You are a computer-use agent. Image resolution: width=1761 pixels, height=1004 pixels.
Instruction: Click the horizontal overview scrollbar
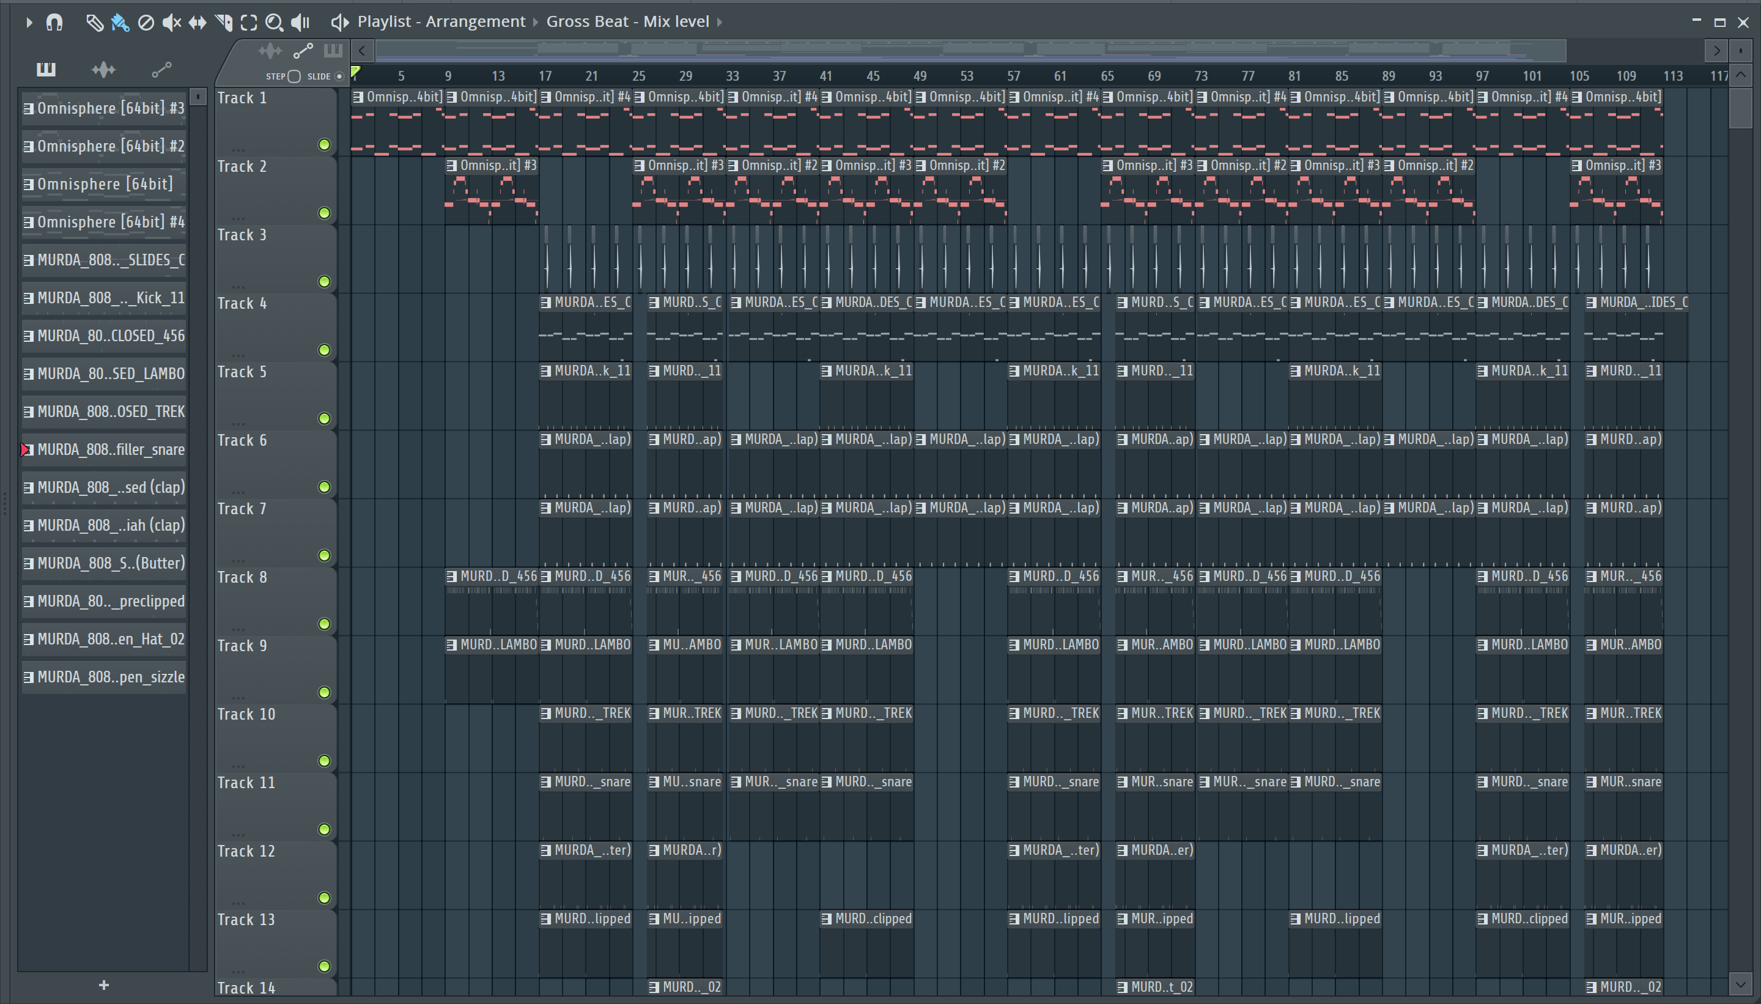point(970,50)
